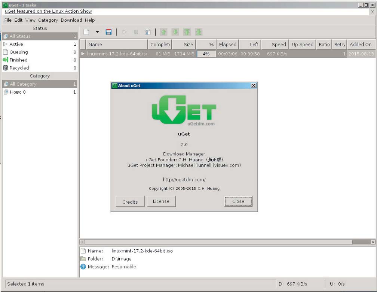Screen dimensions: 377x292
Task: Open the Category menu
Action: tap(48, 20)
